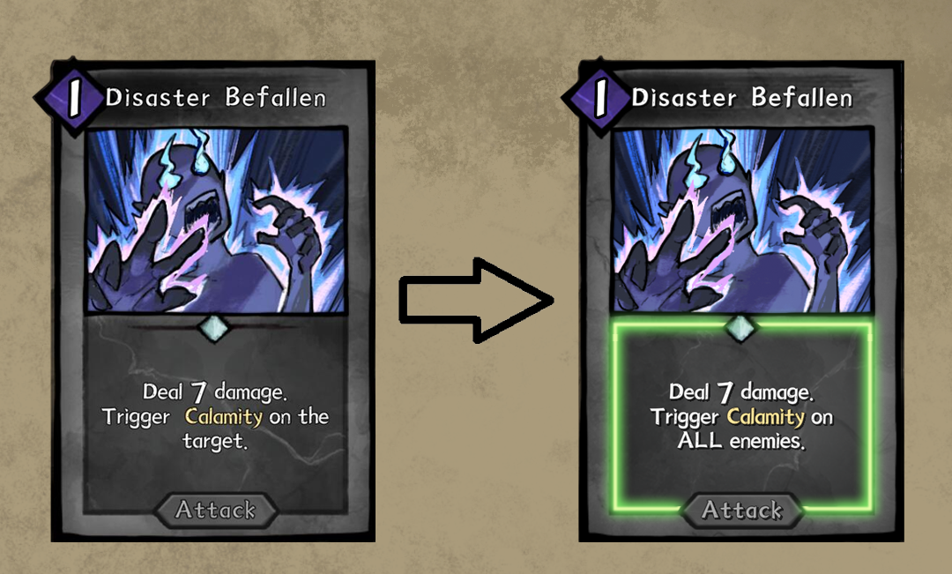Click the yellow Calamity keyword on the upgraded card
The height and width of the screenshot is (574, 952).
(766, 417)
